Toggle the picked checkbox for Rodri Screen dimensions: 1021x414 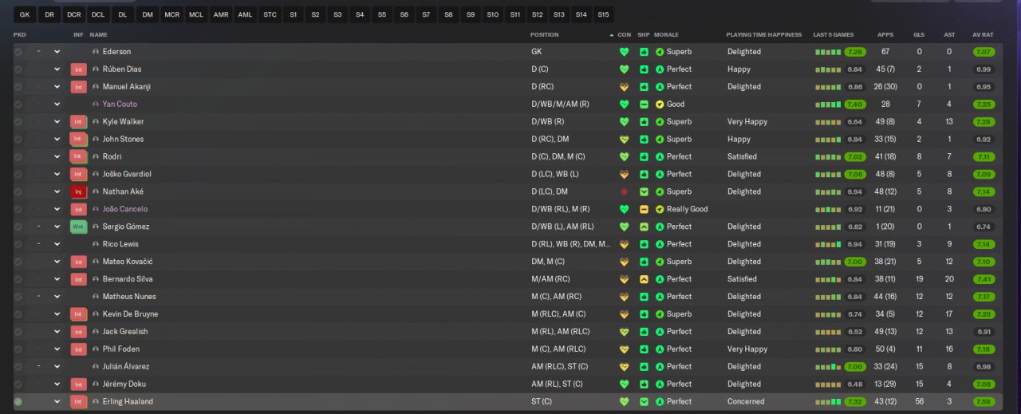click(18, 156)
